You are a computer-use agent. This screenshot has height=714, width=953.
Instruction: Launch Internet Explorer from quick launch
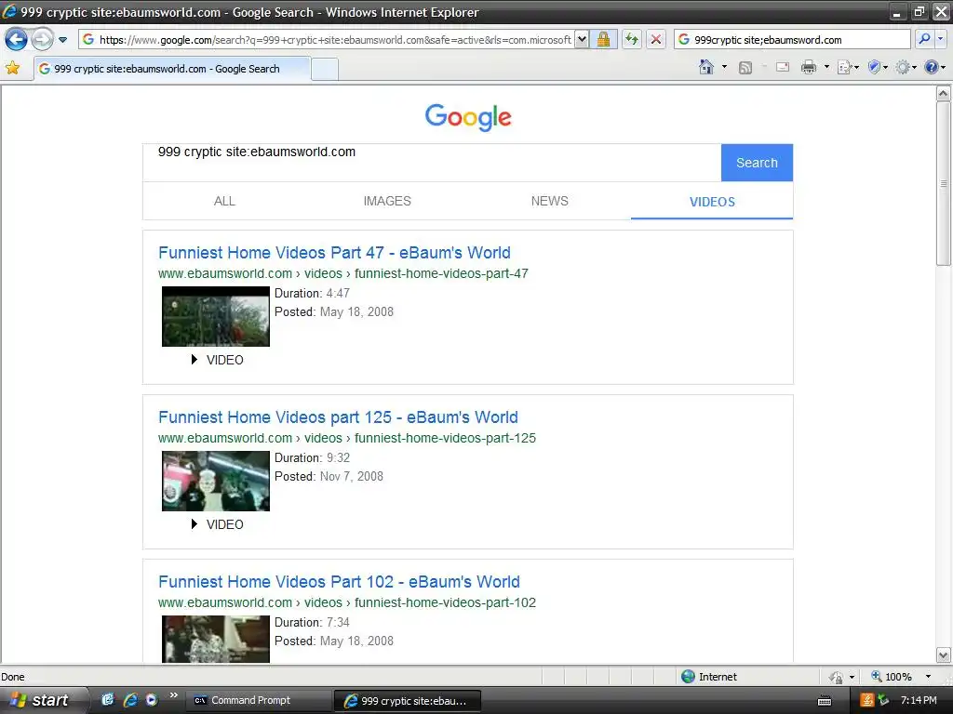[130, 700]
